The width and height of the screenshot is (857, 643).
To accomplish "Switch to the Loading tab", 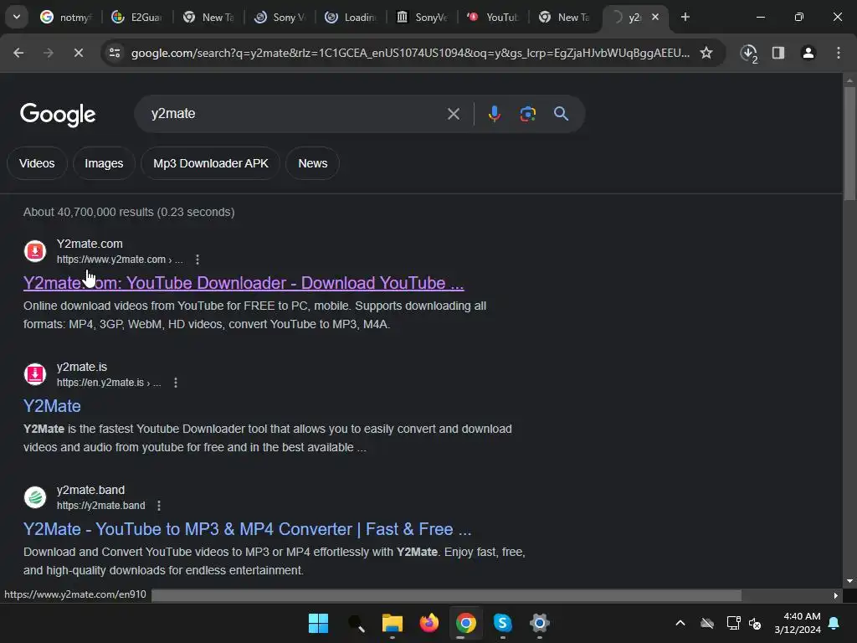I will pyautogui.click(x=351, y=17).
